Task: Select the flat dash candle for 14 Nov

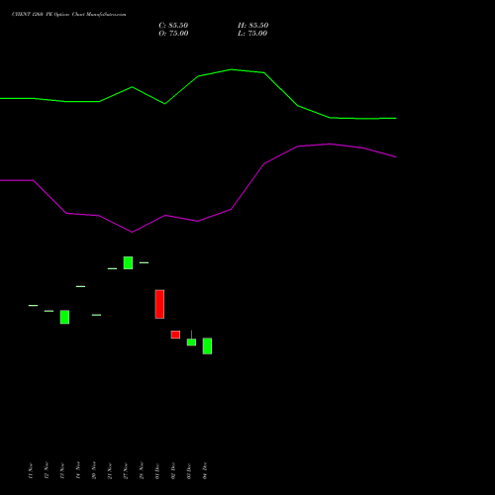Action: pos(80,286)
